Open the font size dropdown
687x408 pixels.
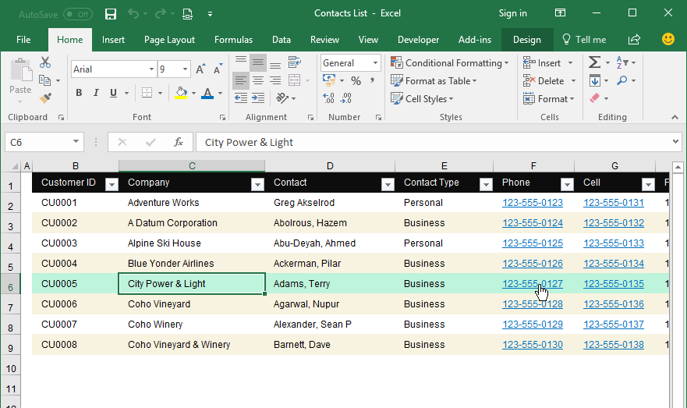click(185, 69)
